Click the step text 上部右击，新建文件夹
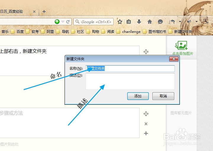 pyautogui.click(x=23, y=51)
